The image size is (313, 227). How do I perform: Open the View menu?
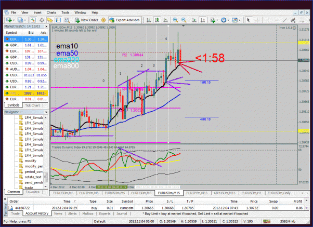pyautogui.click(x=25, y=12)
